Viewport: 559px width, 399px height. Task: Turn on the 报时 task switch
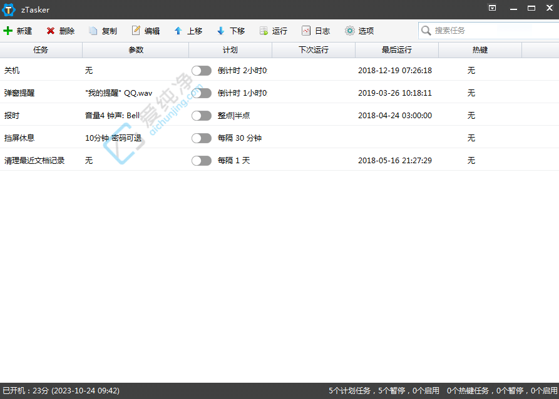(x=202, y=116)
